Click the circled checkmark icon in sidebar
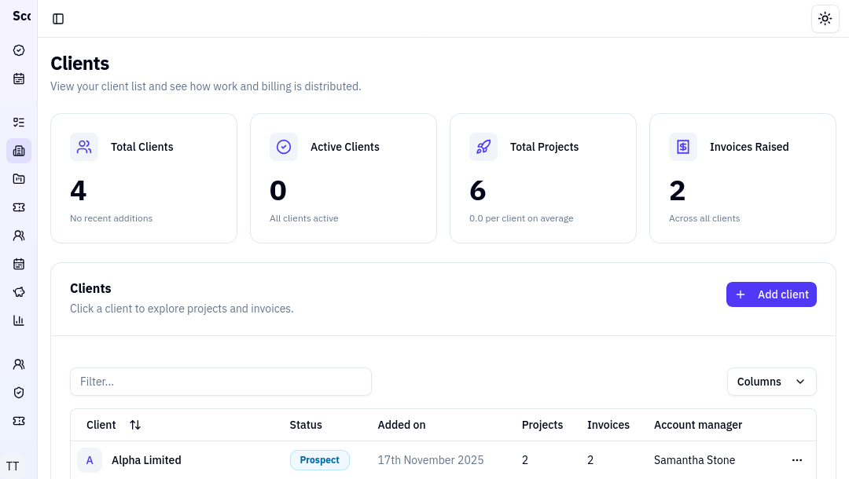849x479 pixels. [19, 50]
